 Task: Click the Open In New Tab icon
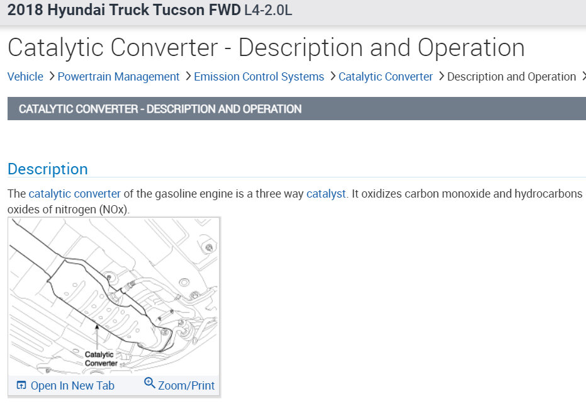21,385
